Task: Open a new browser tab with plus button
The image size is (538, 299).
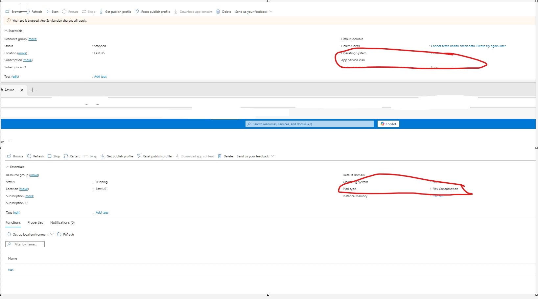Action: [33, 90]
